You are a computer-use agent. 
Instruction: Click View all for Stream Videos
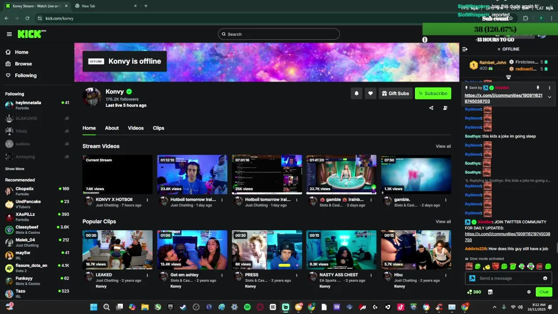pyautogui.click(x=443, y=147)
